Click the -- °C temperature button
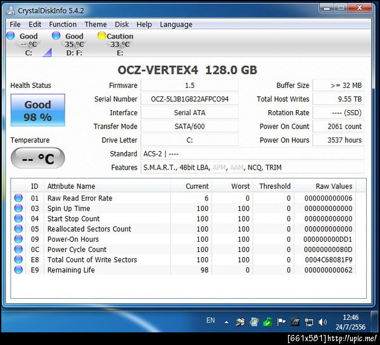This screenshot has width=380, height=345. (x=38, y=158)
